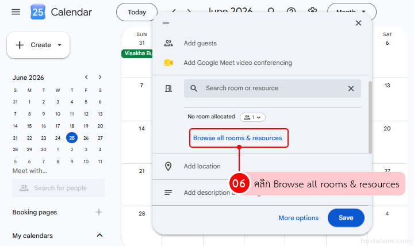
Task: Click the room door icon
Action: (168, 89)
